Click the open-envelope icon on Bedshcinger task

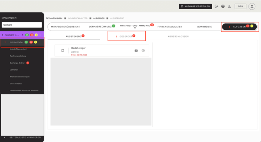[x=136, y=50]
